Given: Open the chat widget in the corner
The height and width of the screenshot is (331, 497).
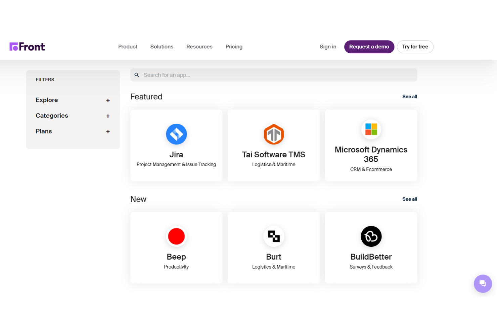Looking at the screenshot, I should pos(483,283).
